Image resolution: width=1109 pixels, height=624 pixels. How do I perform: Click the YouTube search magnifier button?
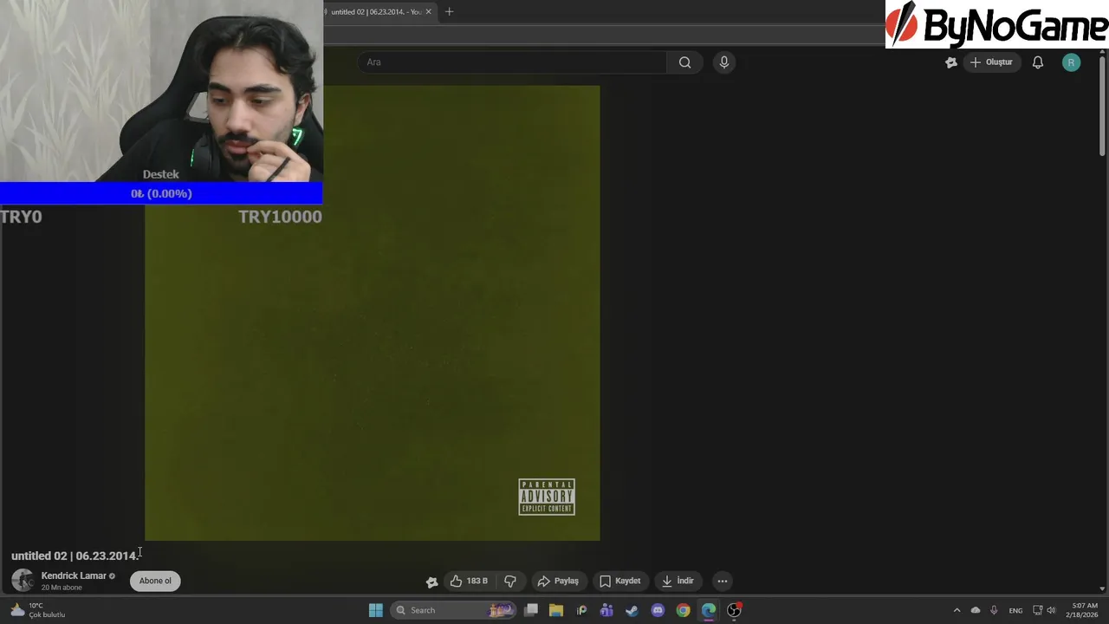684,62
